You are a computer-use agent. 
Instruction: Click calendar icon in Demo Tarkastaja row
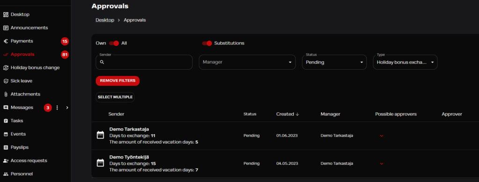point(100,135)
